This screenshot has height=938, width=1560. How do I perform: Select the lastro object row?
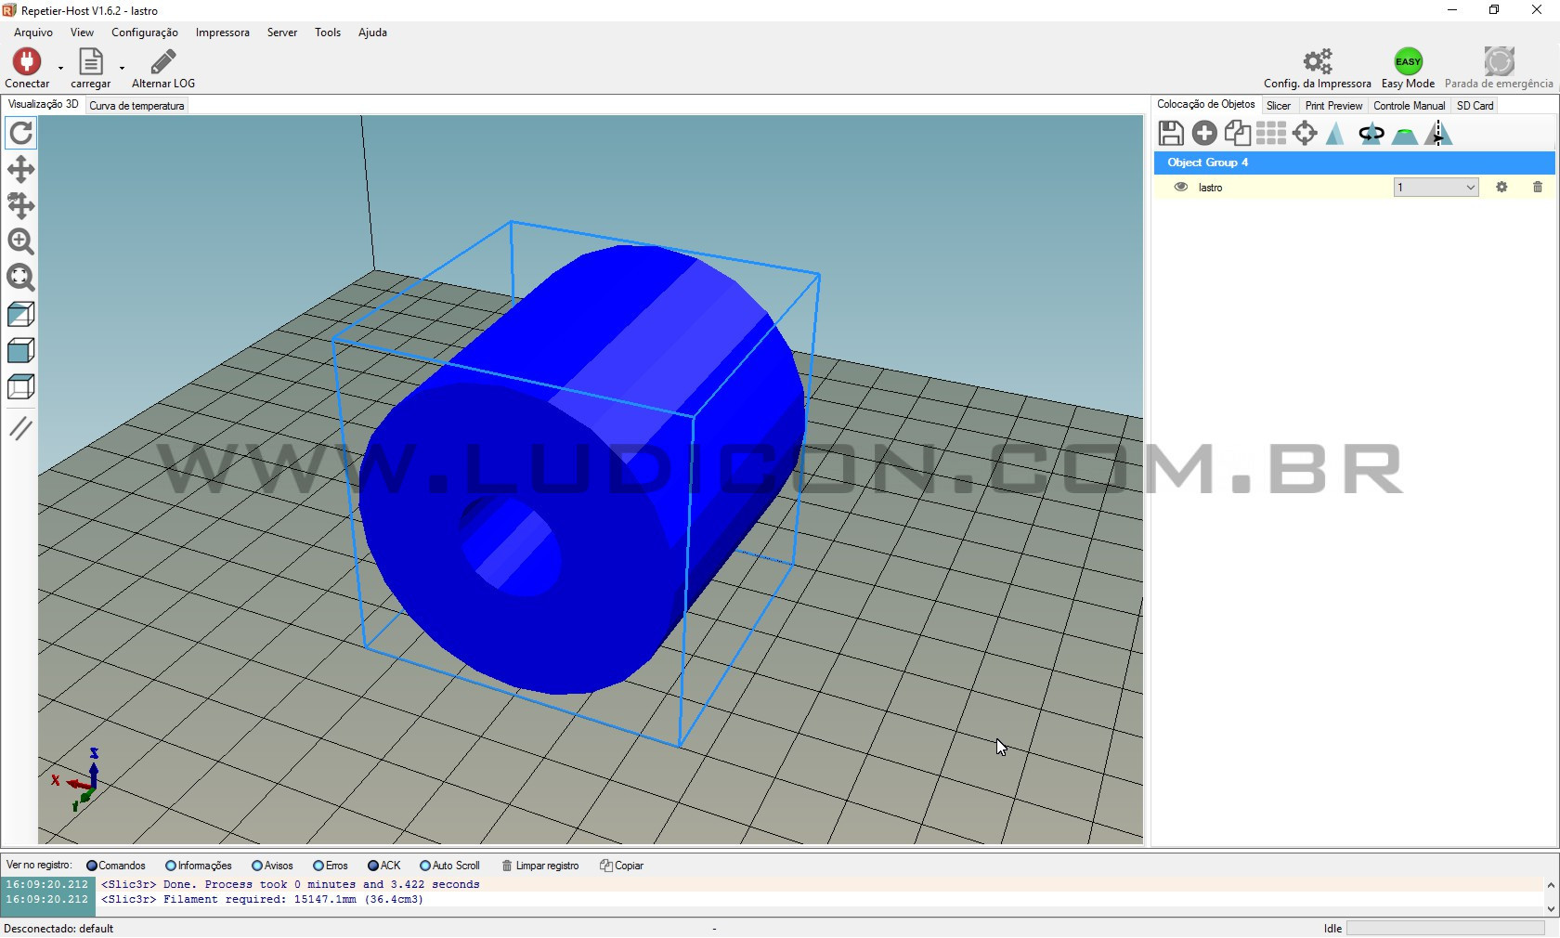pos(1354,187)
